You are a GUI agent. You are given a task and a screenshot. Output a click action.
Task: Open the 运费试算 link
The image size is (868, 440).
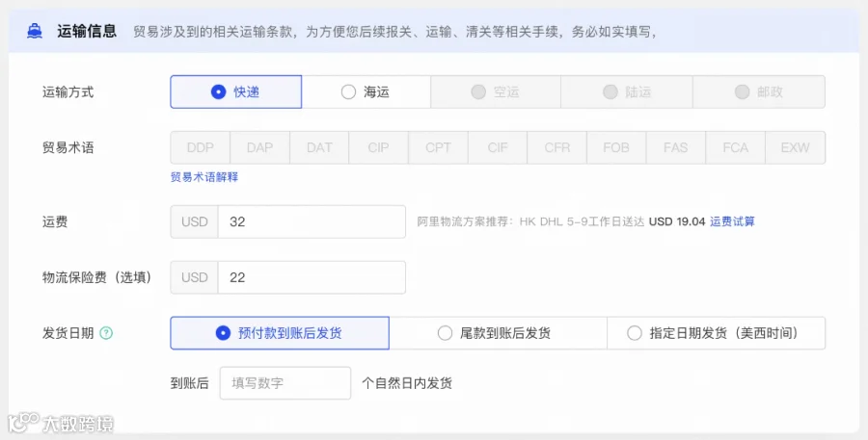(x=732, y=221)
